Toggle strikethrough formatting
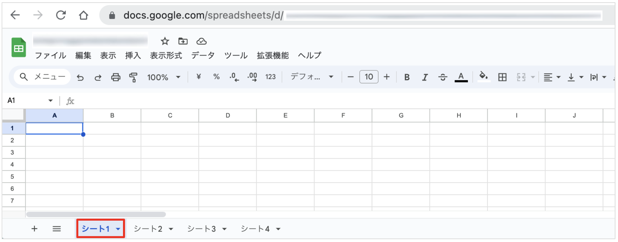 443,77
